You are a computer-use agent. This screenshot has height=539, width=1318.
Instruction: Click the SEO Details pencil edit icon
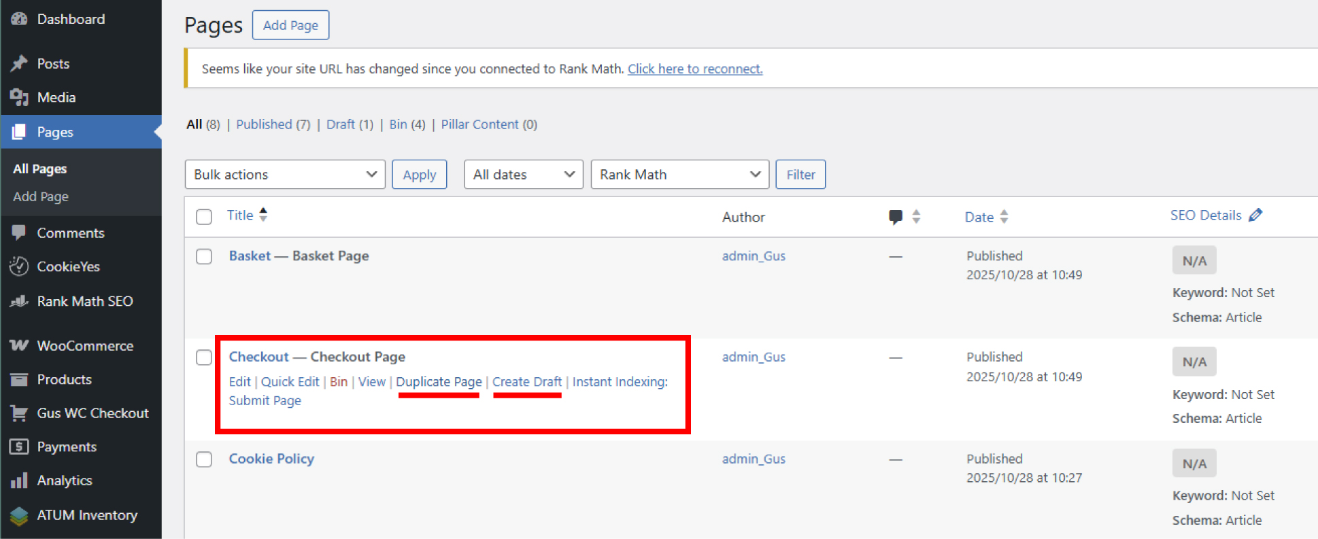click(x=1255, y=215)
